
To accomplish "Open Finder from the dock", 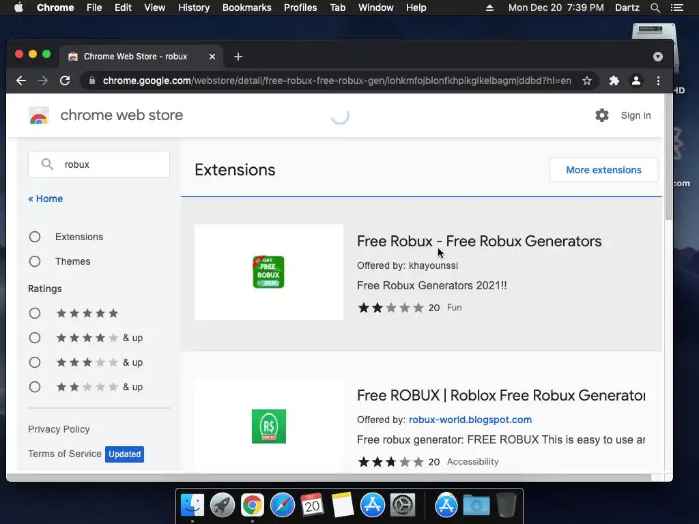I will [192, 506].
